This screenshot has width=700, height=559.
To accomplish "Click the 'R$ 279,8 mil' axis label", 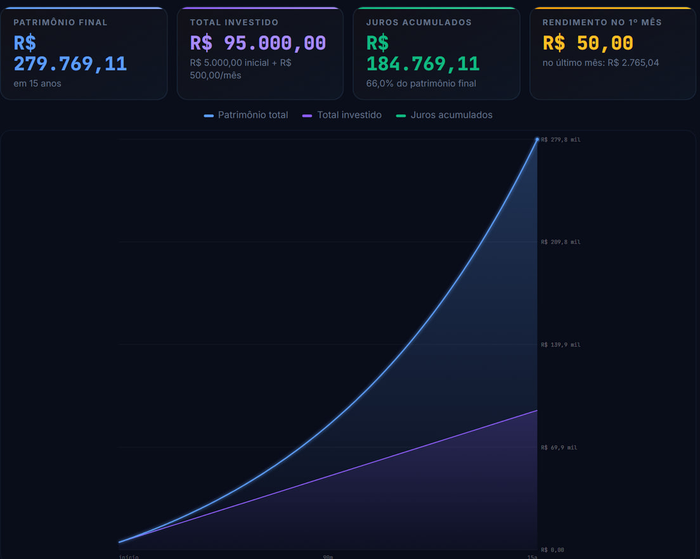I will pyautogui.click(x=561, y=139).
